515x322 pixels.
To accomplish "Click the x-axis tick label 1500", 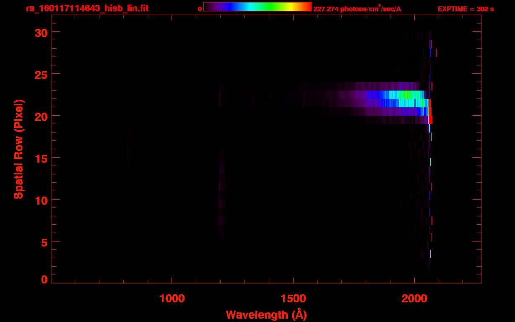I will click(293, 299).
